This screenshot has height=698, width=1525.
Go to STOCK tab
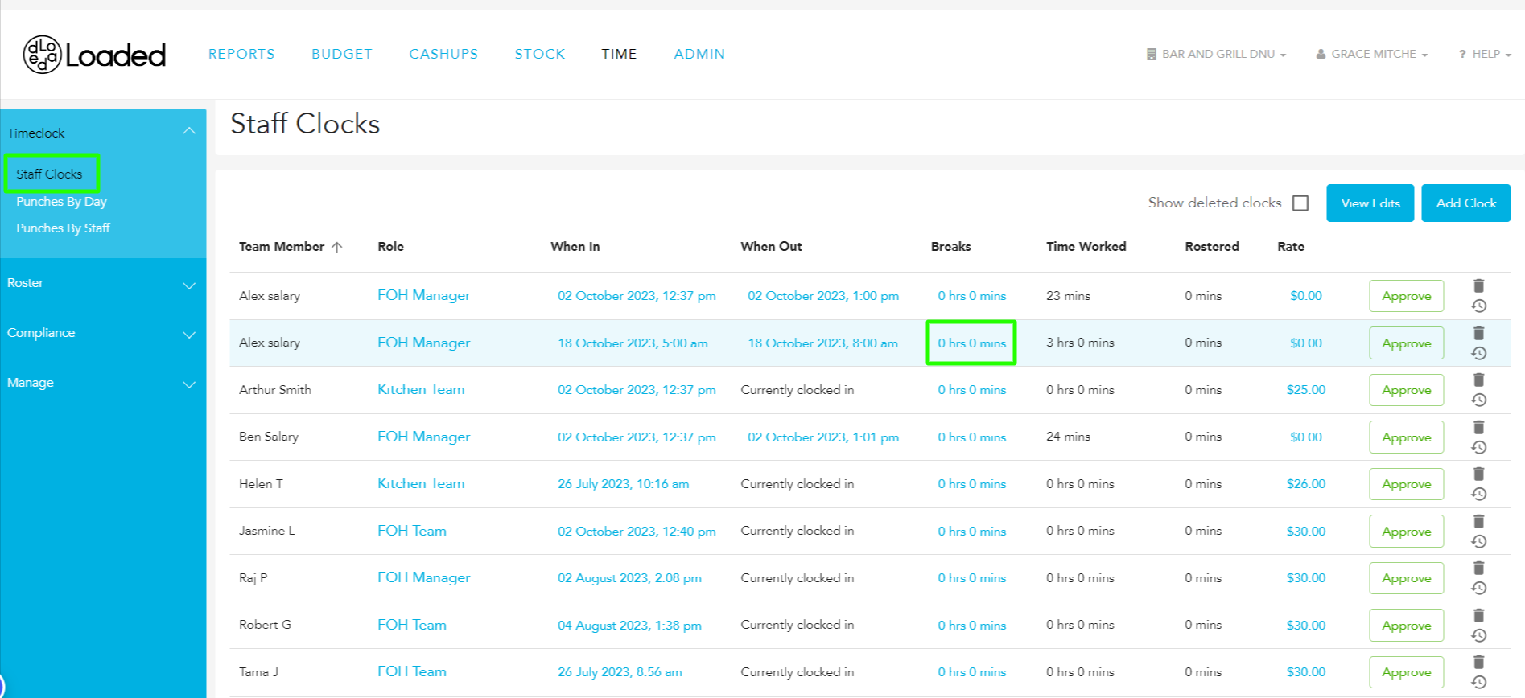pyautogui.click(x=540, y=54)
